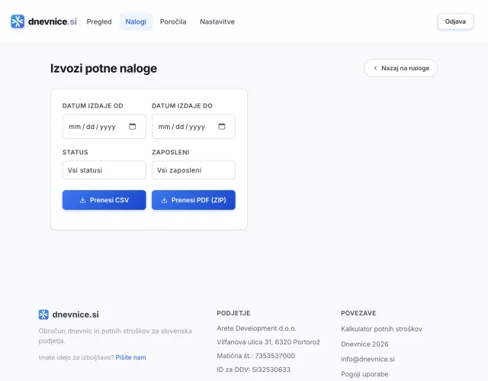Click the info@dnevnice.si email link

click(x=368, y=359)
